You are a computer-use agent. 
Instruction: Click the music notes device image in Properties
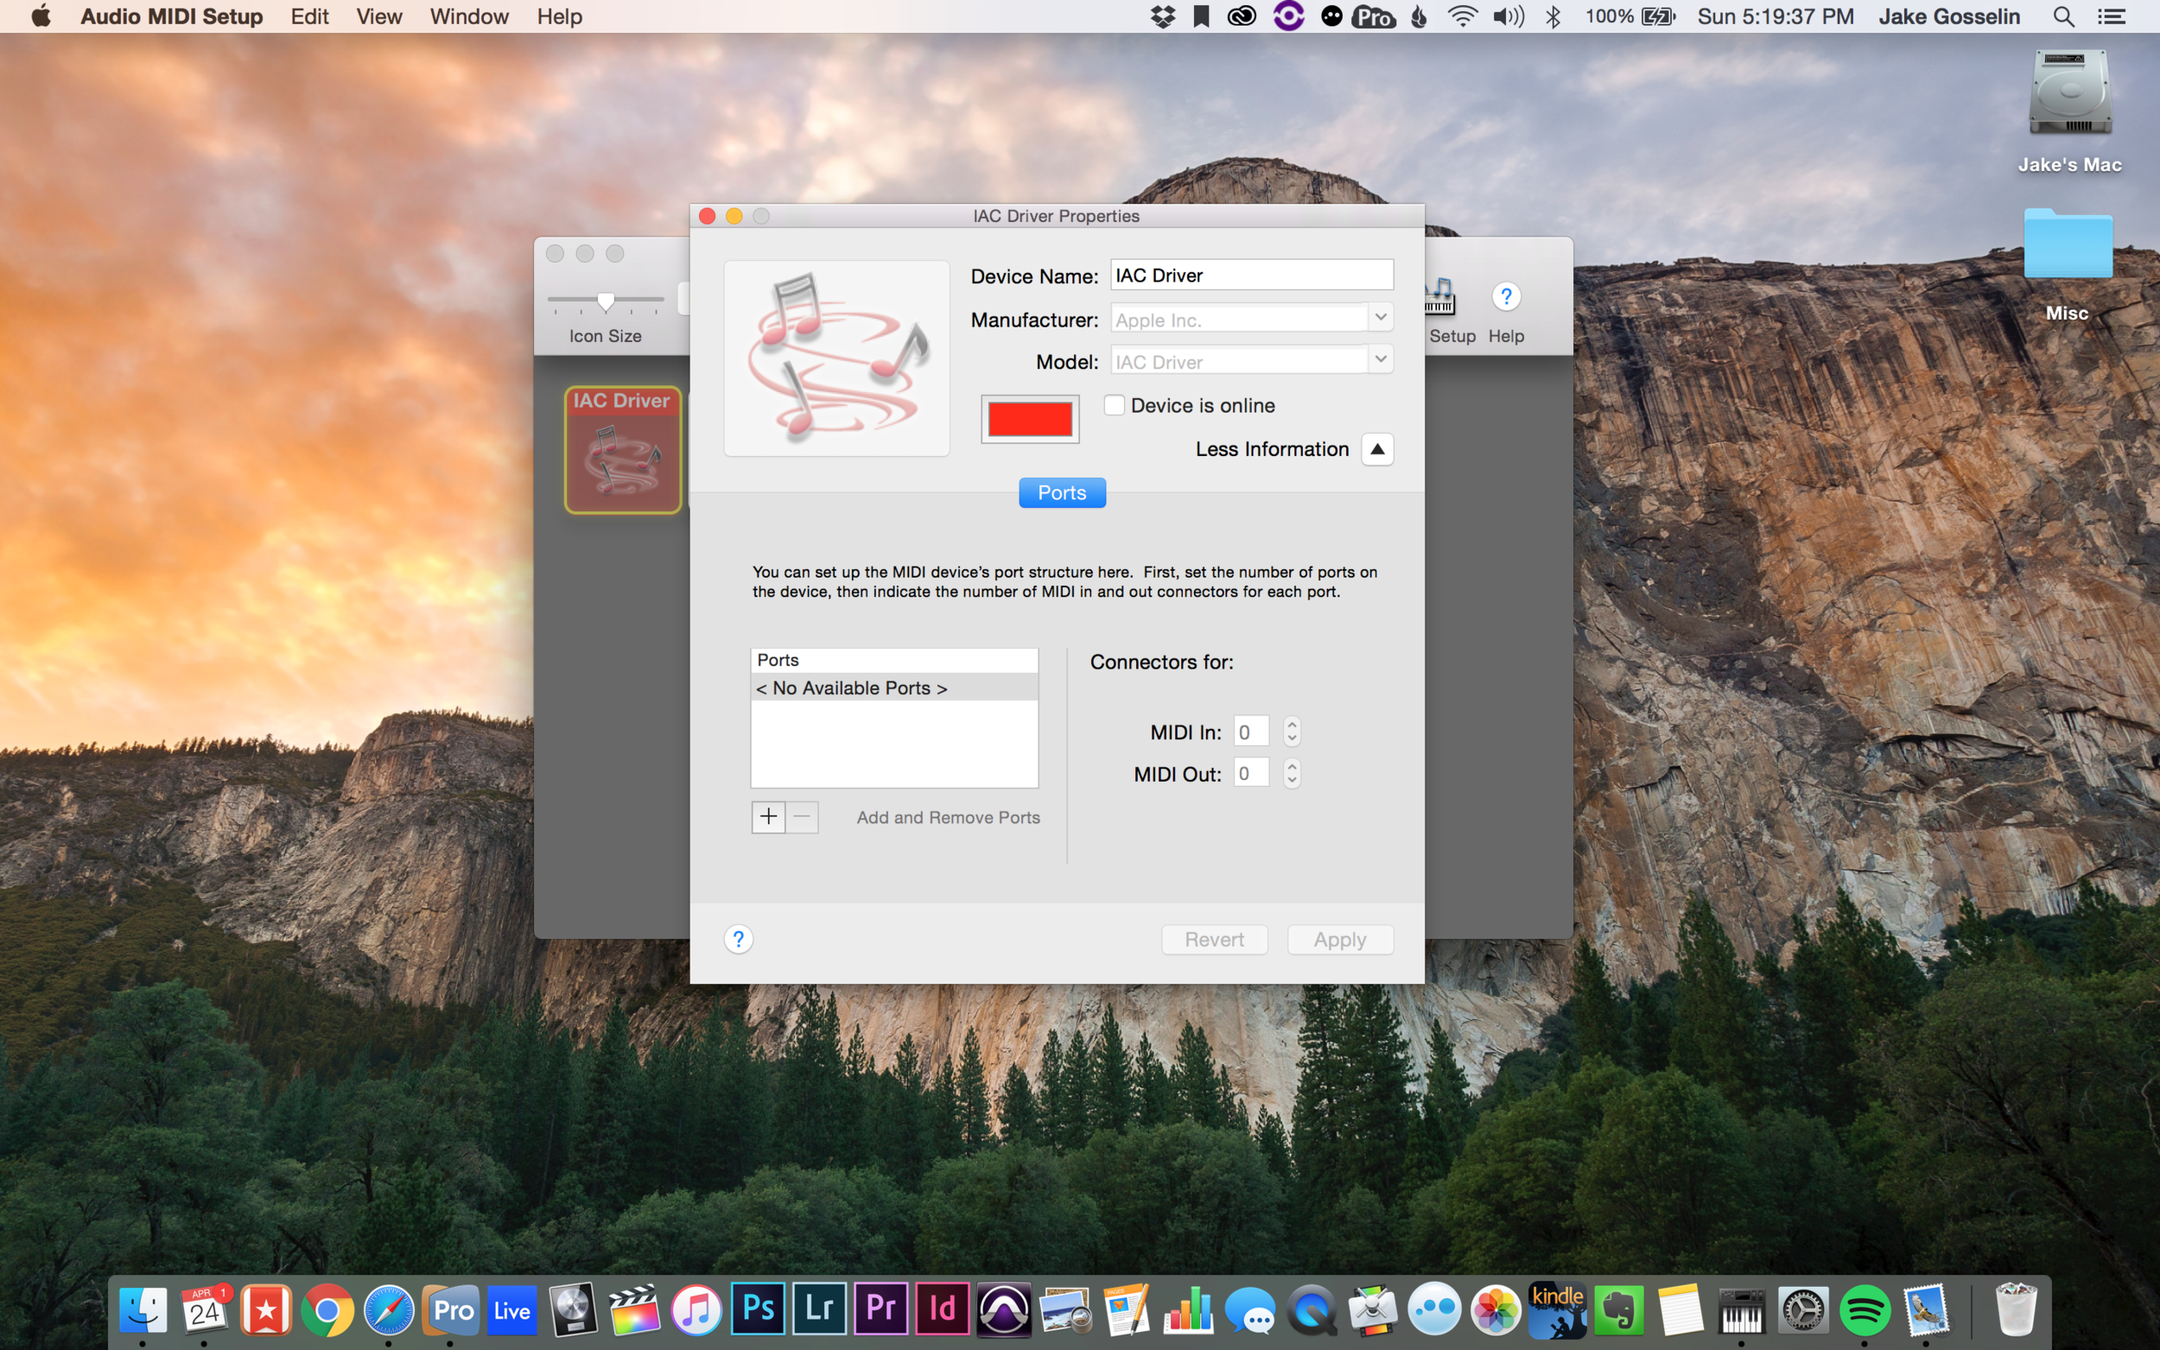[836, 358]
